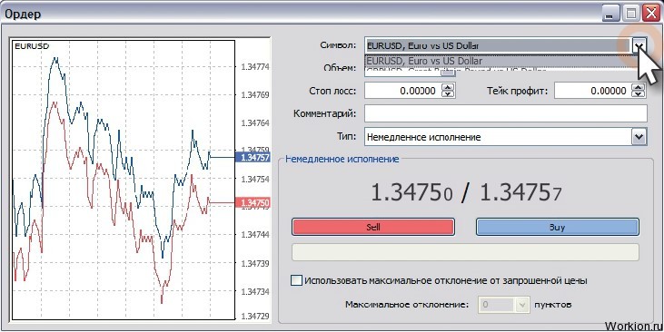Decrease Тейк профит with down spinner arrow
Screen dimensions: 664x332
click(x=638, y=94)
